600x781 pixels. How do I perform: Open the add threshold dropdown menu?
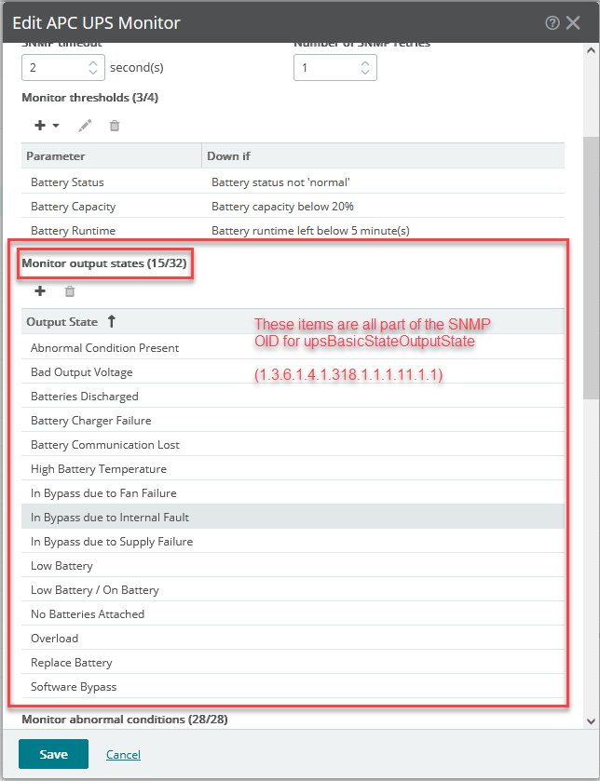coord(48,126)
